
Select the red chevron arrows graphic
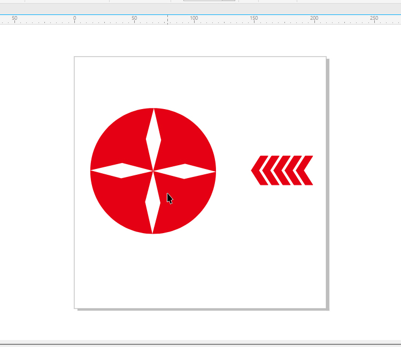click(282, 171)
